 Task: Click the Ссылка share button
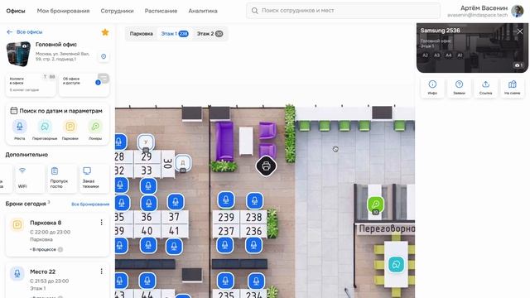(486, 88)
